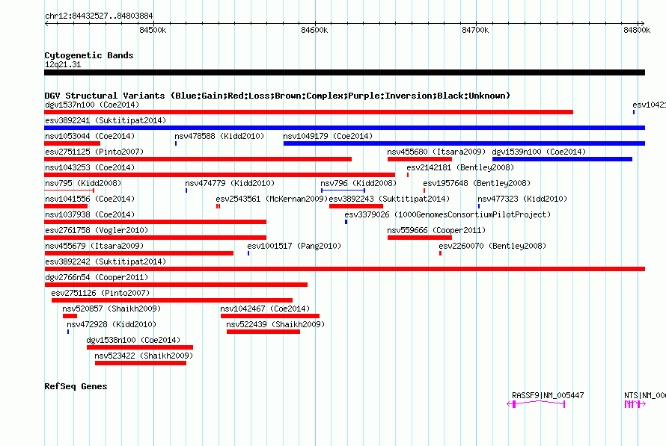
Task: Click the 84600k ruler tick label
Action: (x=314, y=30)
